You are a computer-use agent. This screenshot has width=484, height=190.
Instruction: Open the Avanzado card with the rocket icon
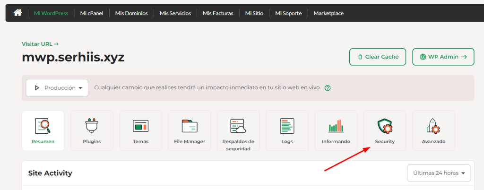click(x=433, y=131)
